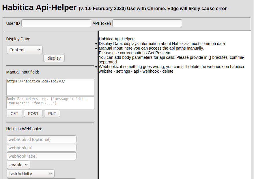This screenshot has height=179, width=254.
Task: Click the 'Display Data:' label
Action: pos(18,39)
